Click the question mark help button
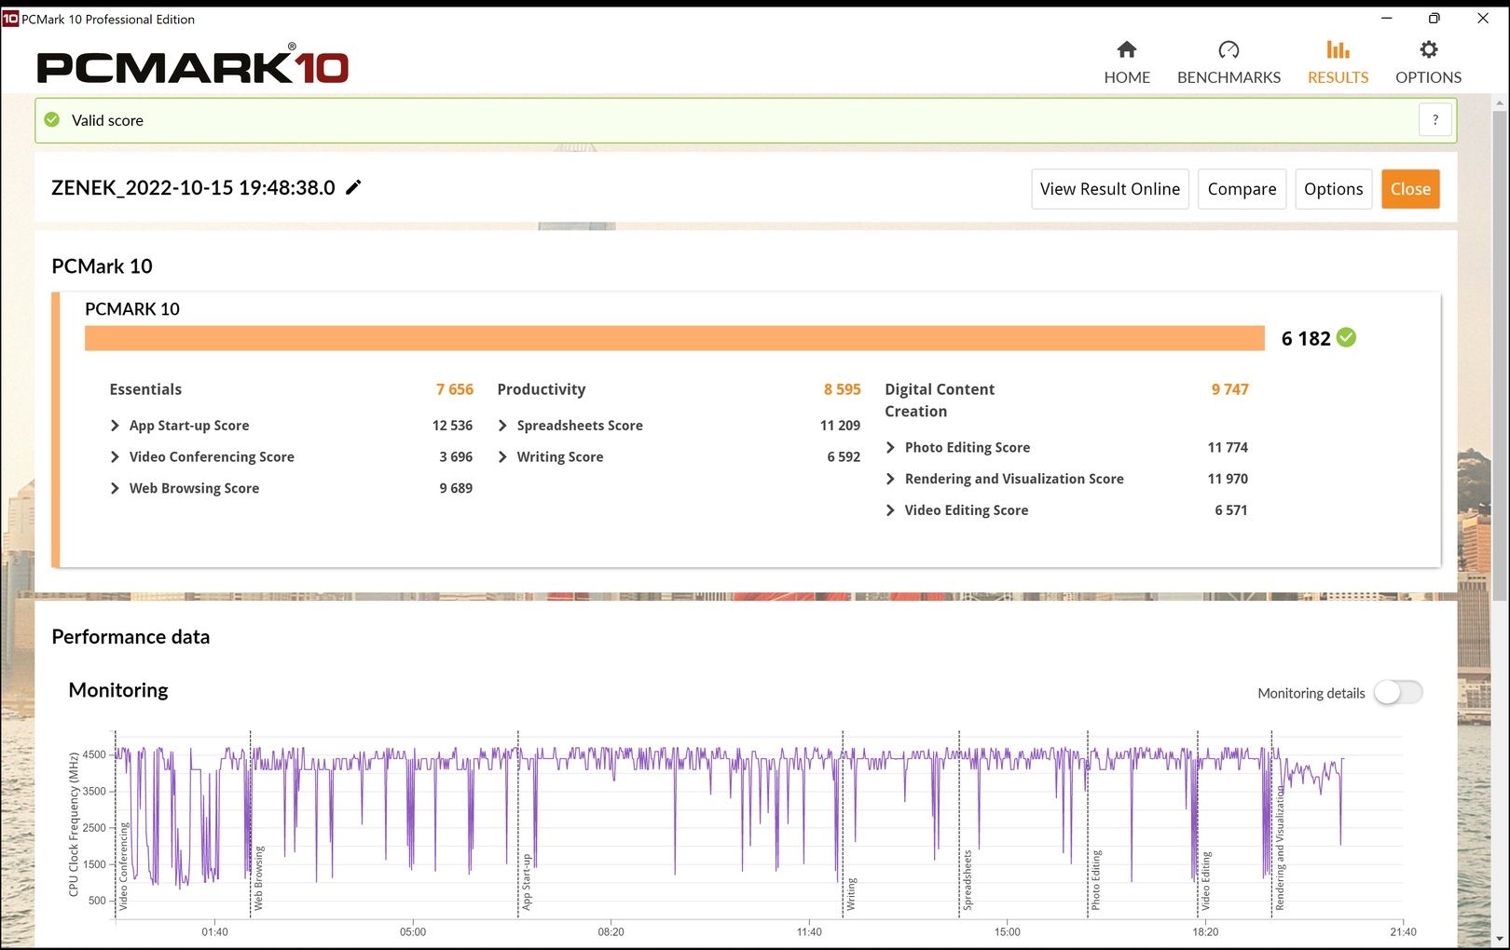The height and width of the screenshot is (950, 1510). 1435,120
